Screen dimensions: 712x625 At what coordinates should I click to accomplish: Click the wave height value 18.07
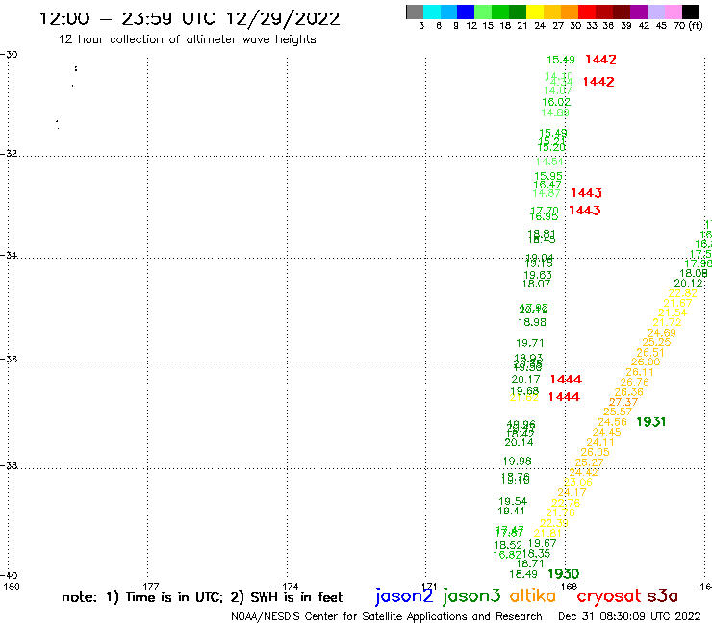tap(536, 284)
